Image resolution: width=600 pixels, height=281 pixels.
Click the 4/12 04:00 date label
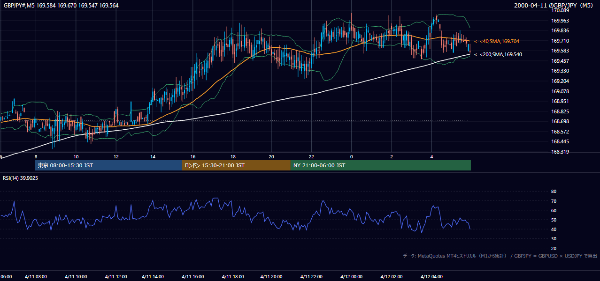pos(431,277)
